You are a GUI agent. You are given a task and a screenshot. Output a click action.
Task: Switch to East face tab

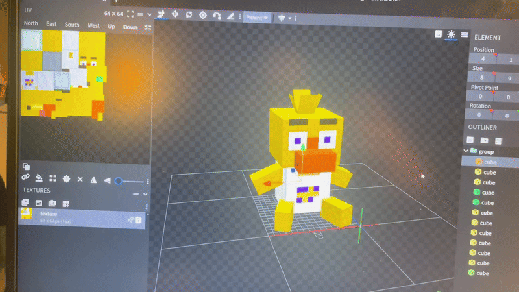[51, 24]
